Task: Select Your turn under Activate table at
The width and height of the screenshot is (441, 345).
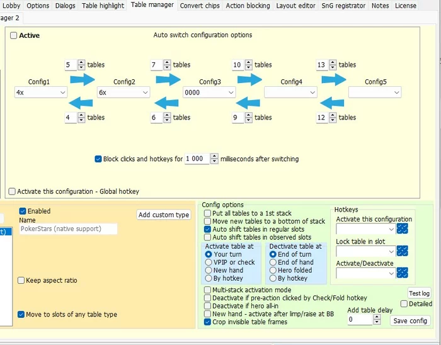Action: [x=209, y=254]
